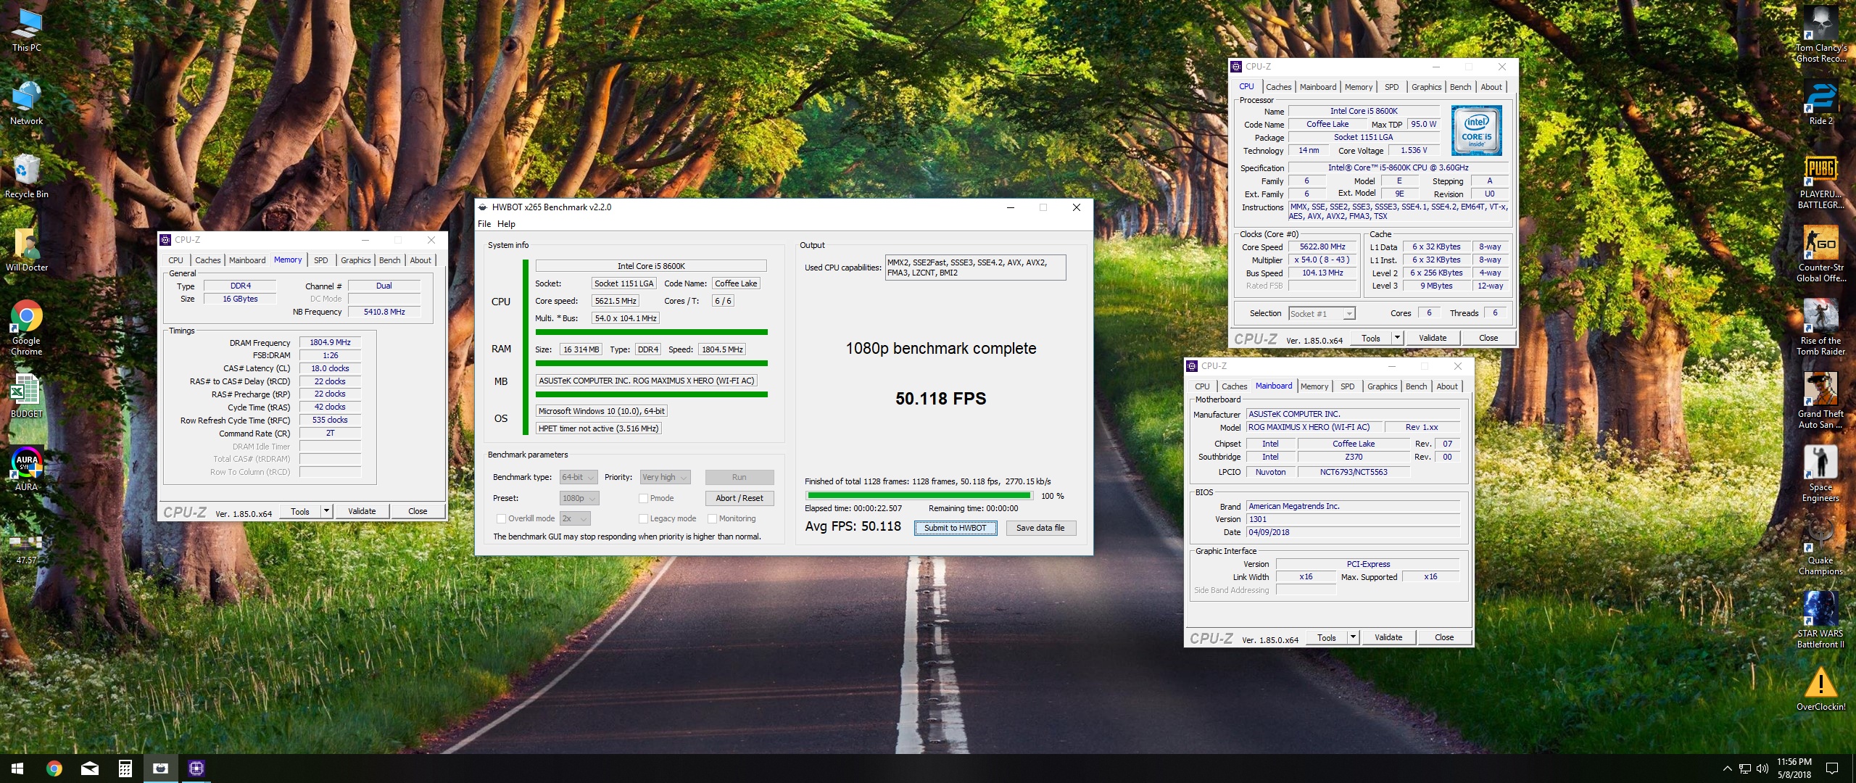Open the Recycle Bin icon
Screen dimensions: 1856x783
pyautogui.click(x=27, y=176)
